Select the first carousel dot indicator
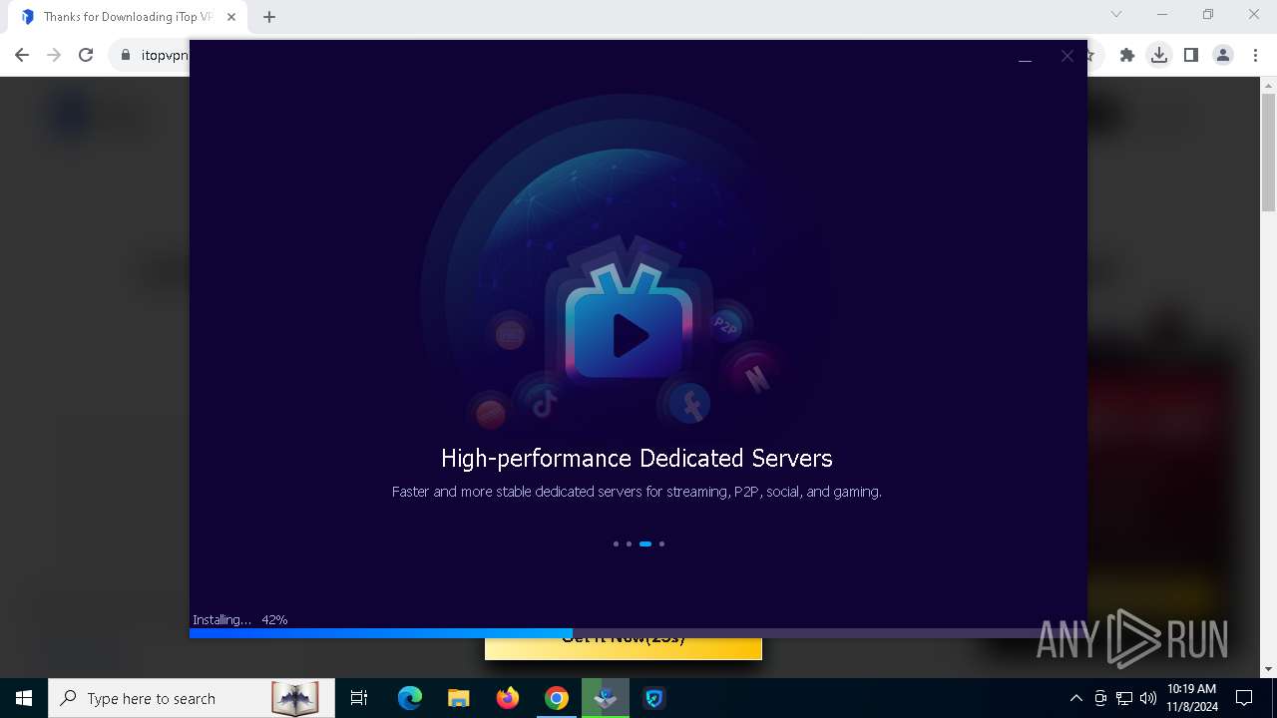The width and height of the screenshot is (1277, 718). pyautogui.click(x=616, y=543)
